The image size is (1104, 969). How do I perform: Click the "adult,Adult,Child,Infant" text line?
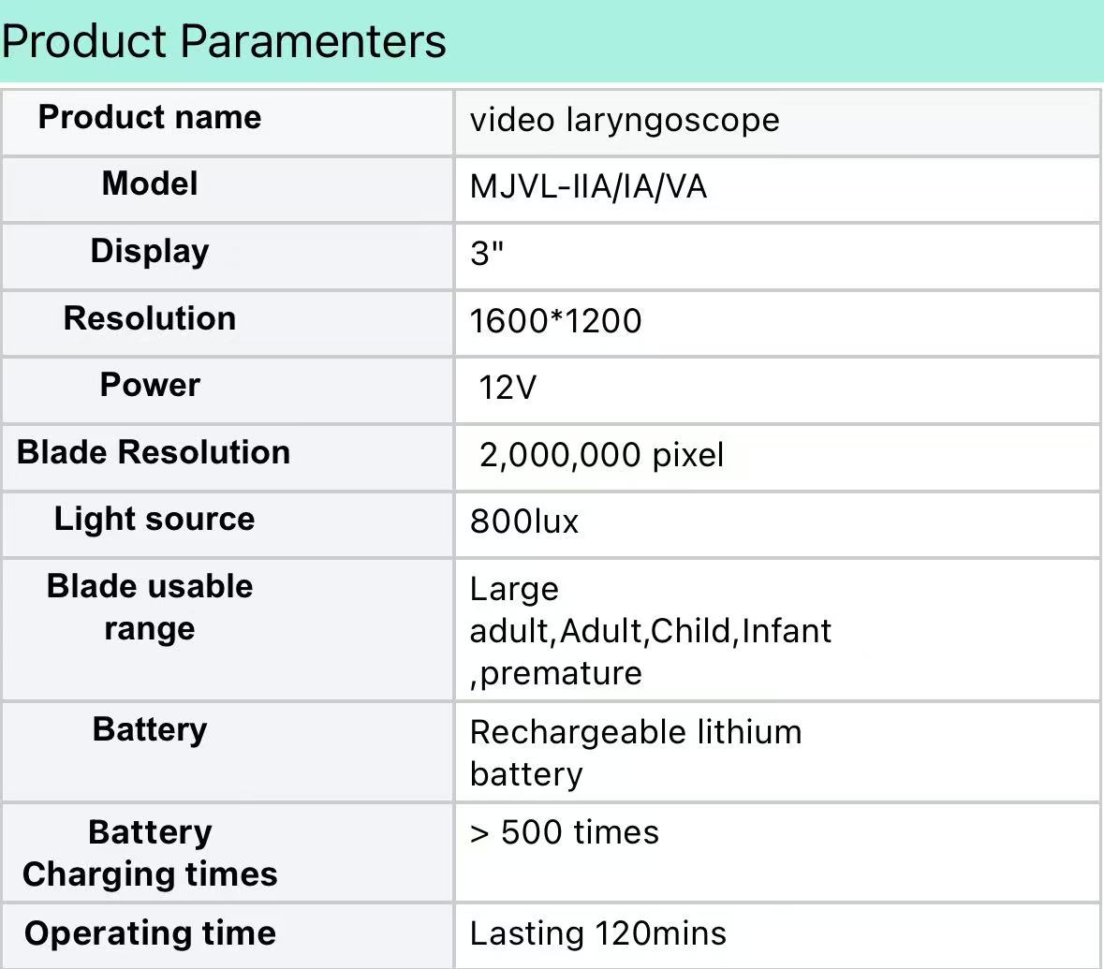651,631
